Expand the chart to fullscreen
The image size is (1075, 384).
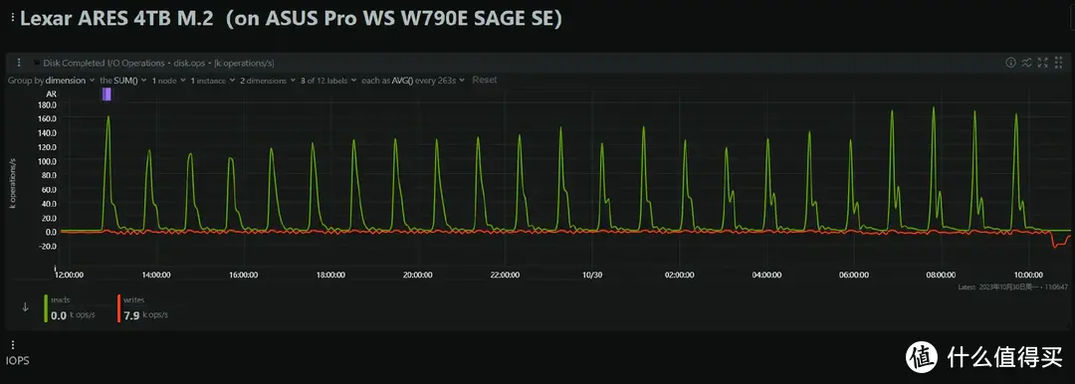[x=1043, y=63]
